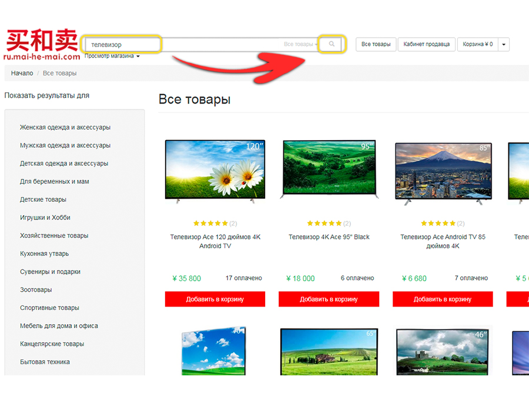Image resolution: width=529 pixels, height=403 pixels.
Task: Go to Начало breadcrumb
Action: click(x=22, y=74)
